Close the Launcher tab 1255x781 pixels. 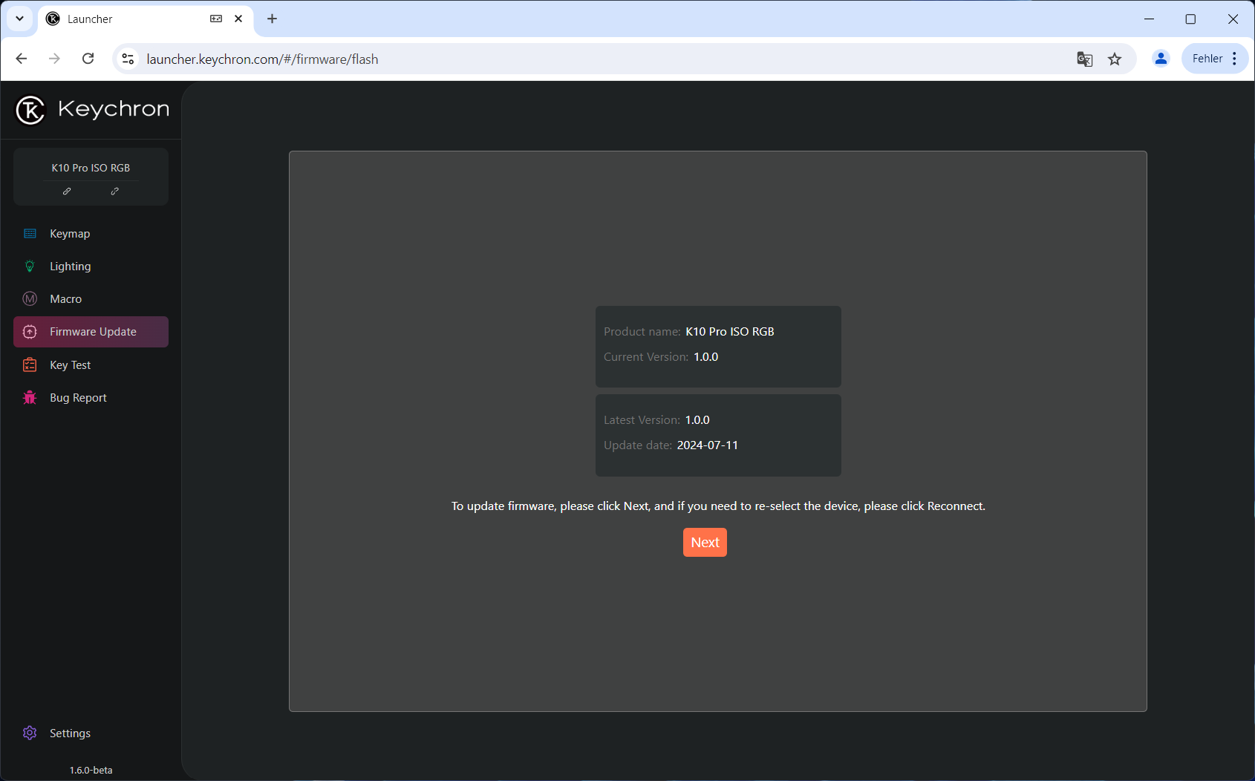[x=238, y=19]
